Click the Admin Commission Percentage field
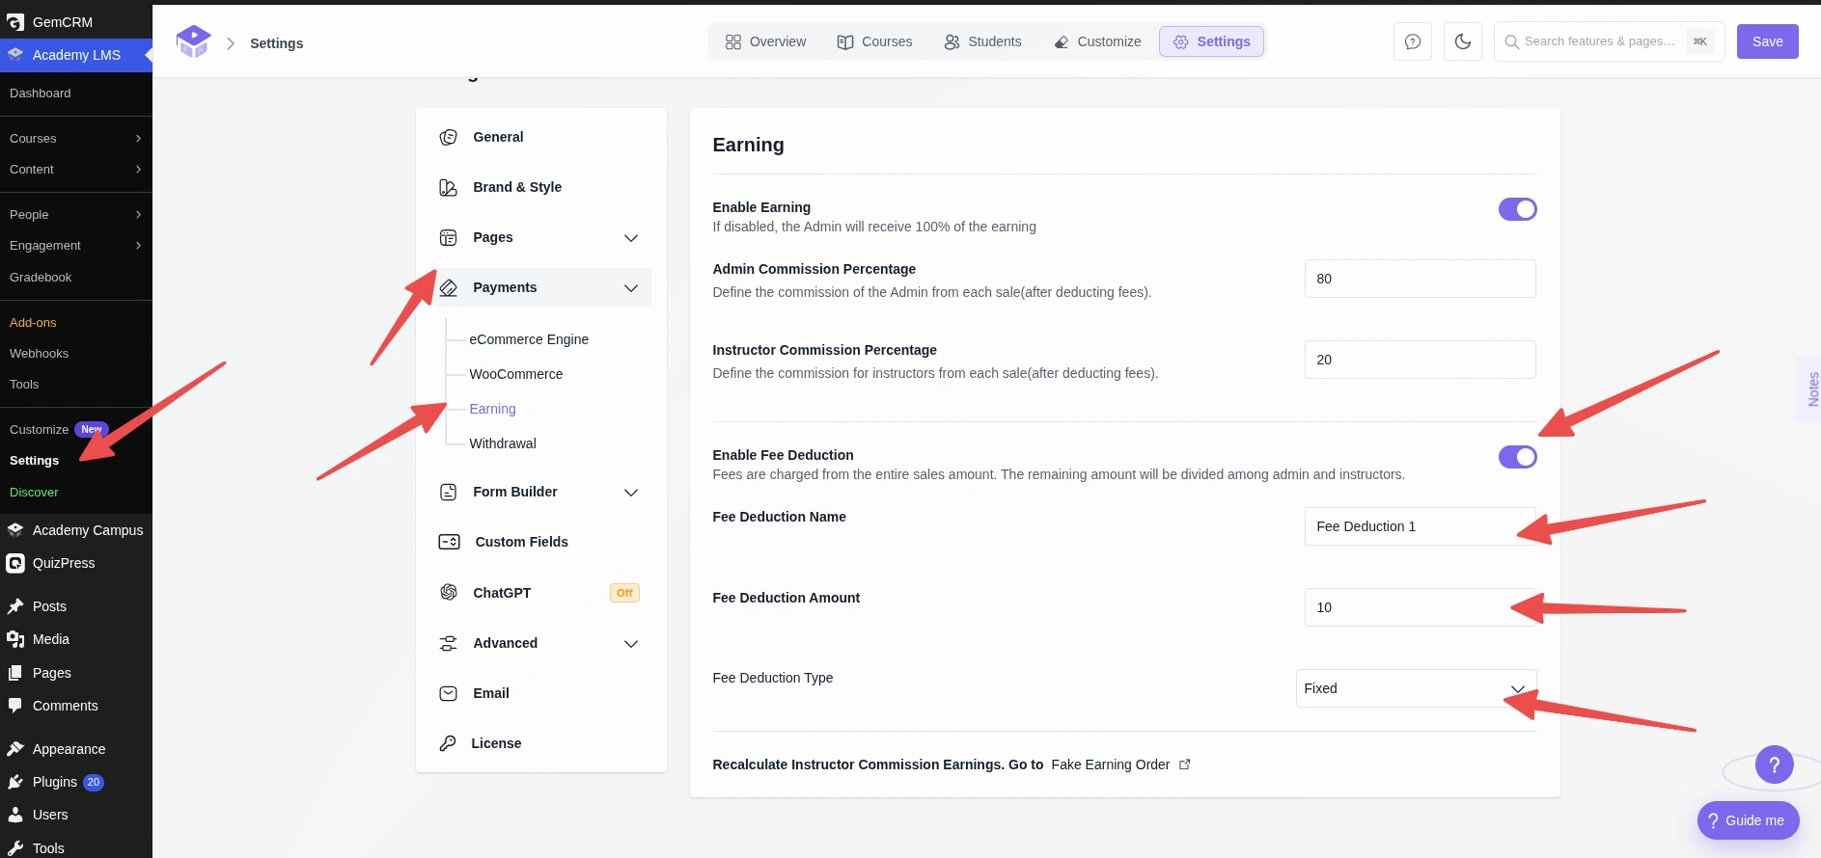Image resolution: width=1821 pixels, height=858 pixels. pos(1420,279)
